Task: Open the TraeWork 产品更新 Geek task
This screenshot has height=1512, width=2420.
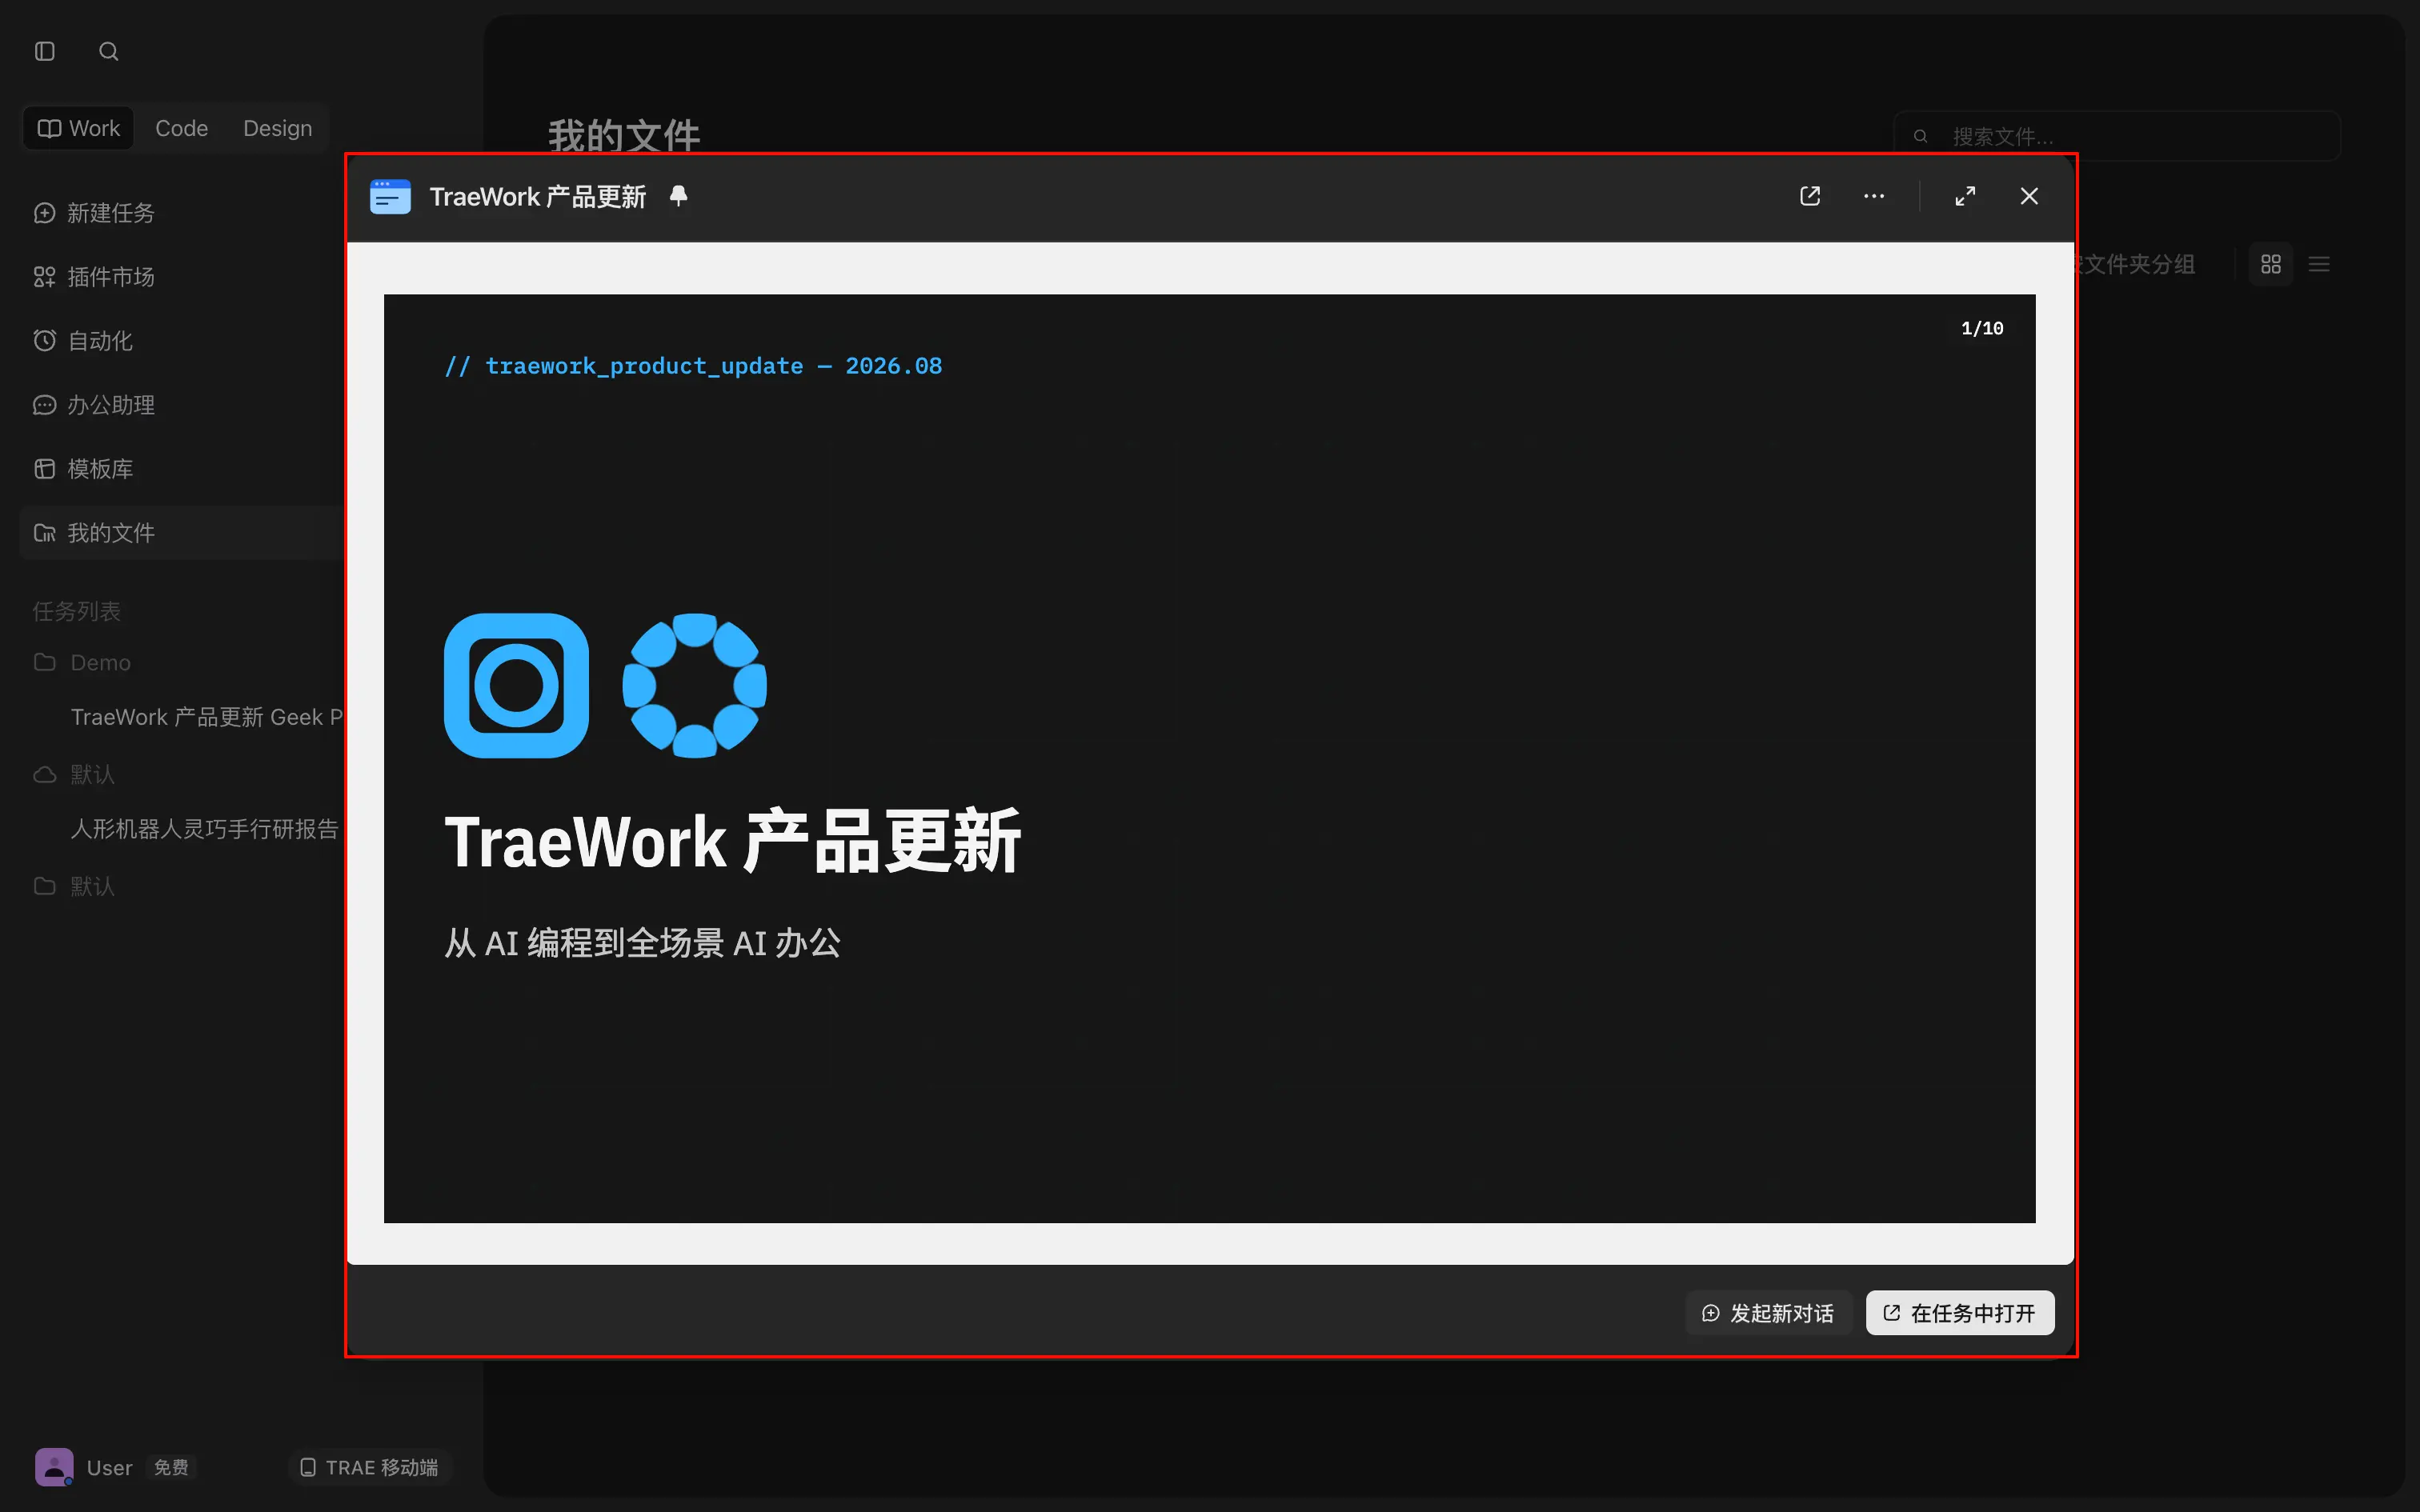Action: (207, 717)
